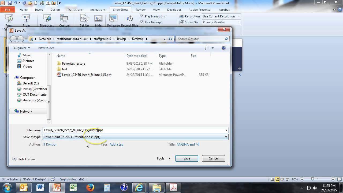The height and width of the screenshot is (193, 343).
Task: Click the New blank document icon in Quick Access Toolbar
Action: point(36,3)
